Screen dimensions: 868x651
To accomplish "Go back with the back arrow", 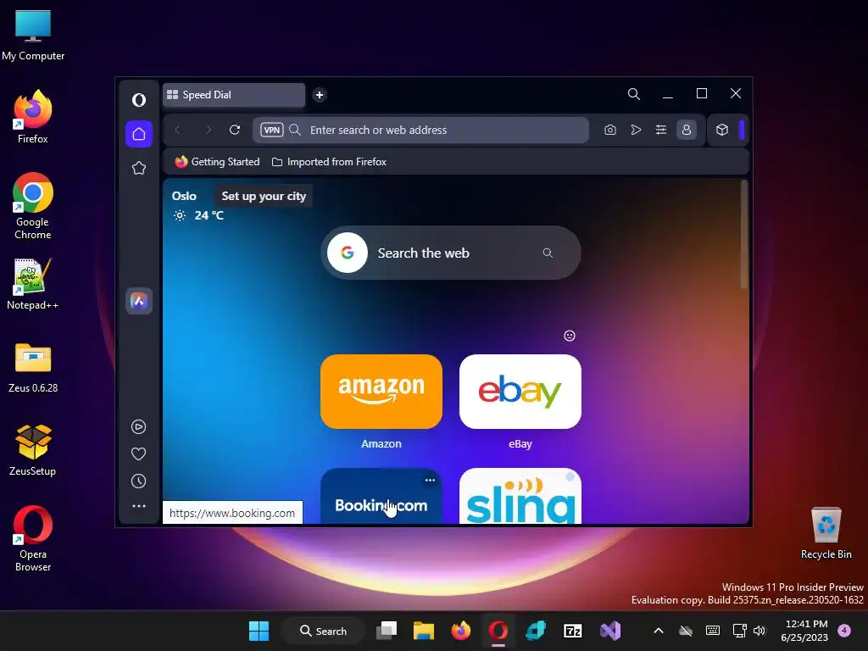I will coord(178,130).
